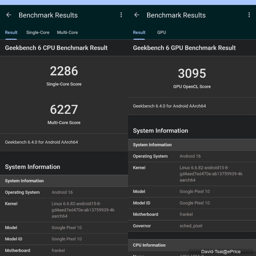Click Model ID value in GPU panel
The width and height of the screenshot is (256, 256).
pos(194,203)
